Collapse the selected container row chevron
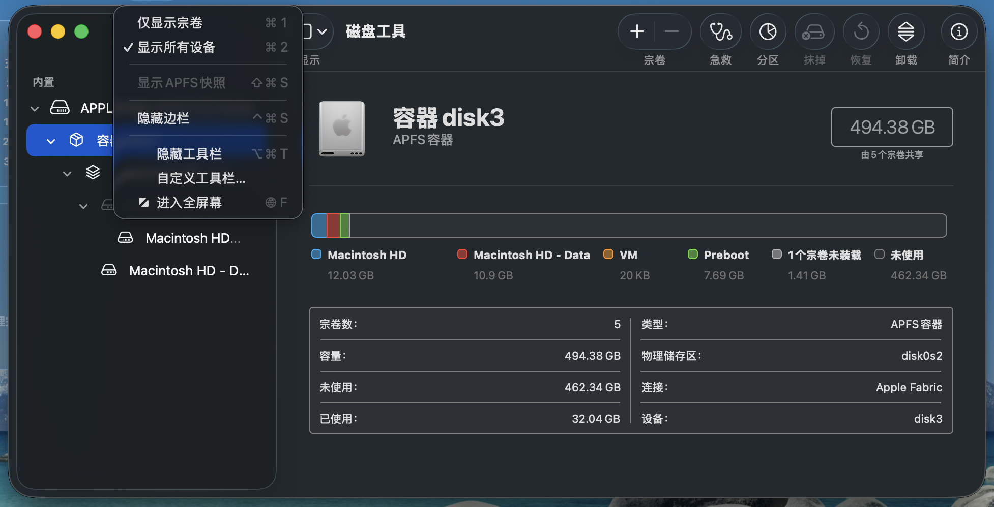The image size is (994, 507). 51,141
